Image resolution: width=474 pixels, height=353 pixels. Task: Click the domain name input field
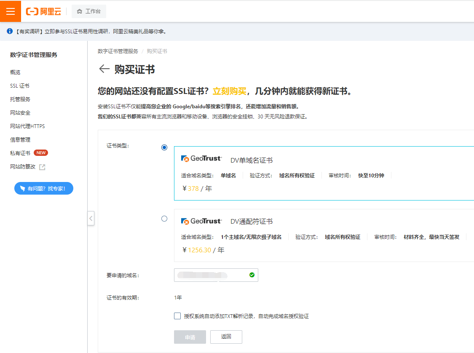211,275
